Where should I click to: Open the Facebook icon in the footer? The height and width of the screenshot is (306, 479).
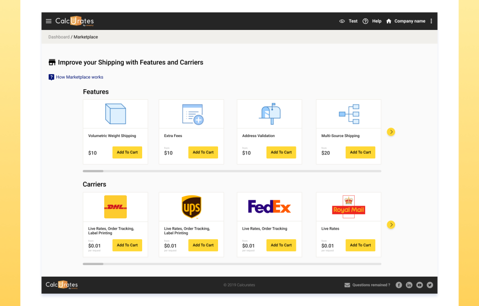(x=399, y=285)
